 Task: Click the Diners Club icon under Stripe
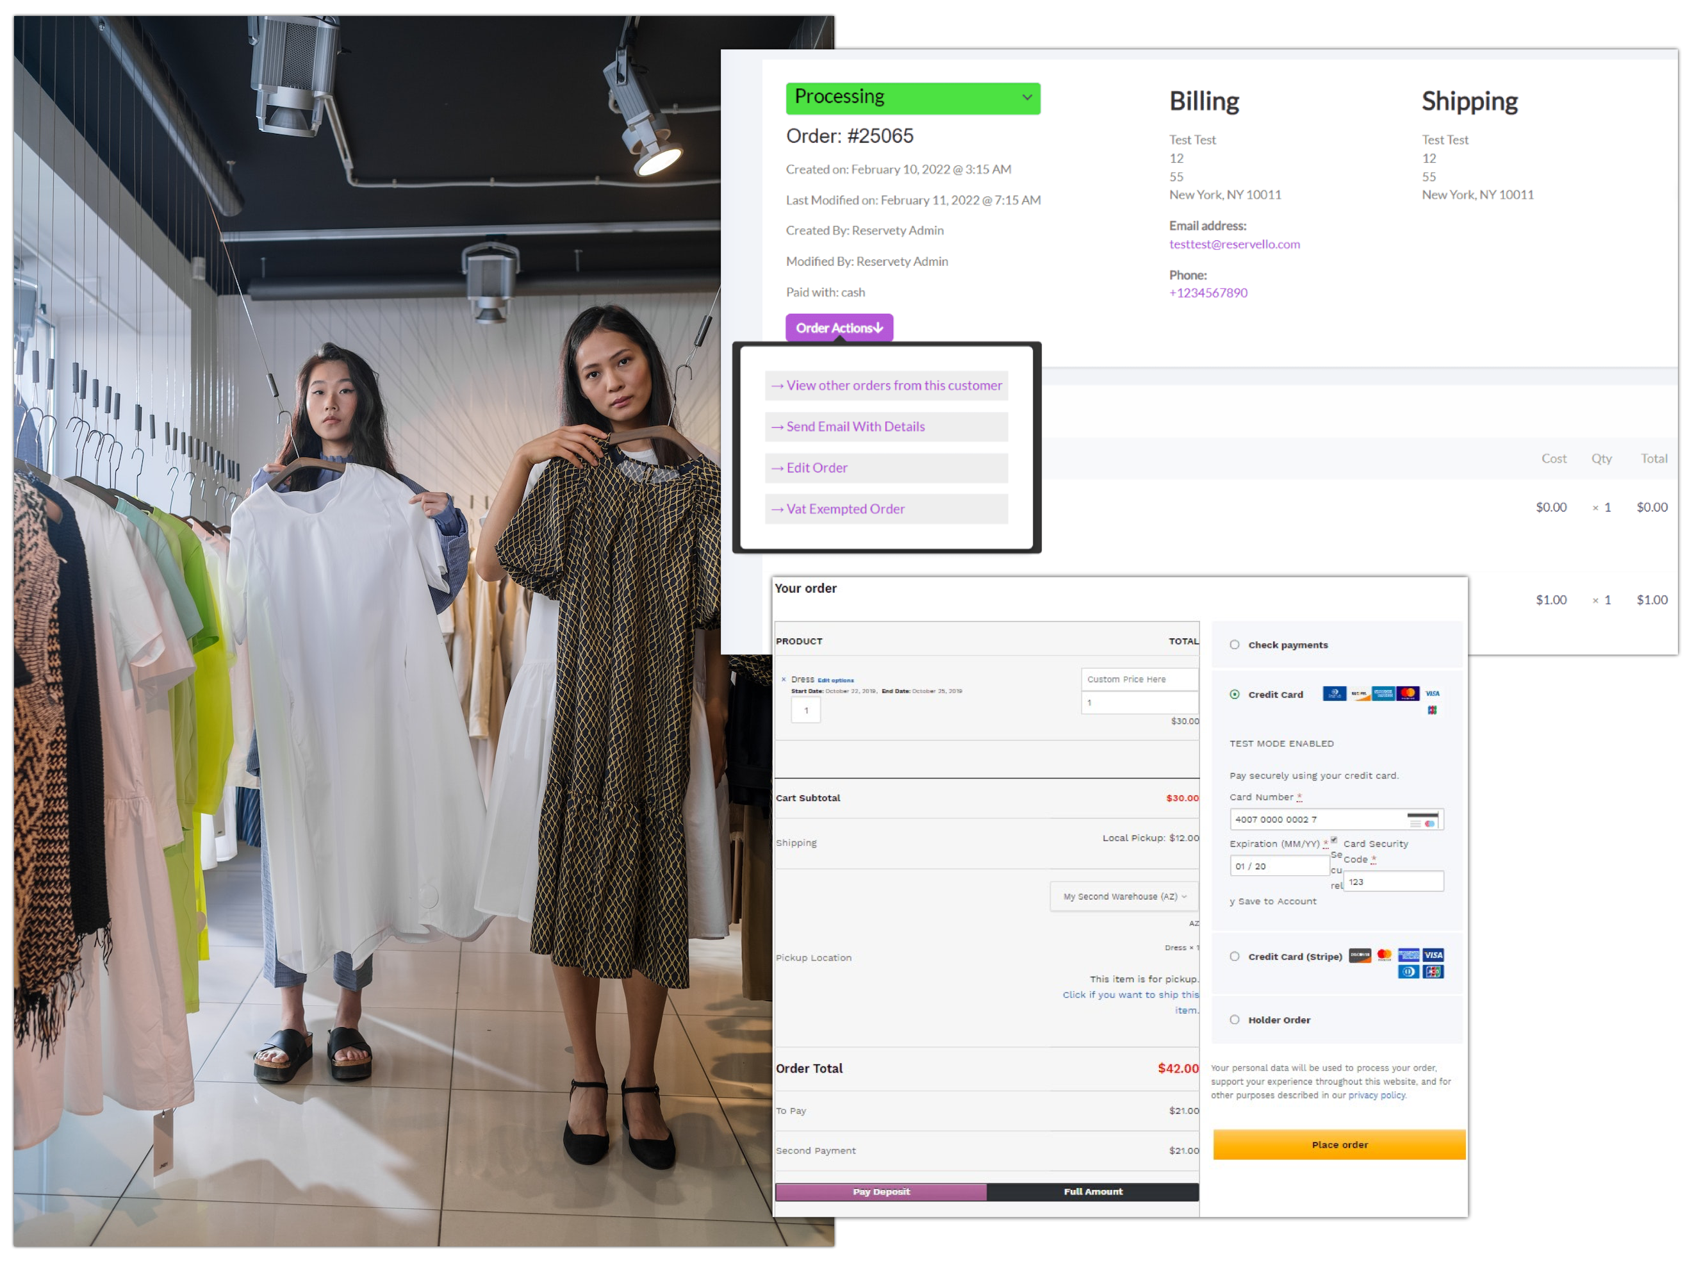tap(1409, 971)
